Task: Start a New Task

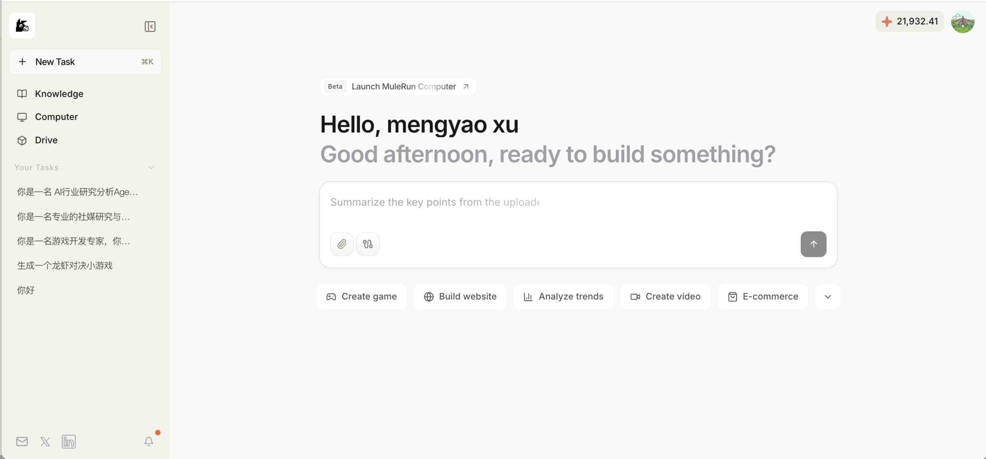Action: 85,62
